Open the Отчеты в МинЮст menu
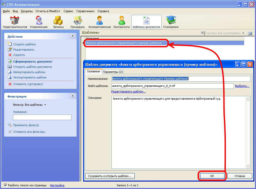Screen dimensions: 256x189 pos(48,11)
